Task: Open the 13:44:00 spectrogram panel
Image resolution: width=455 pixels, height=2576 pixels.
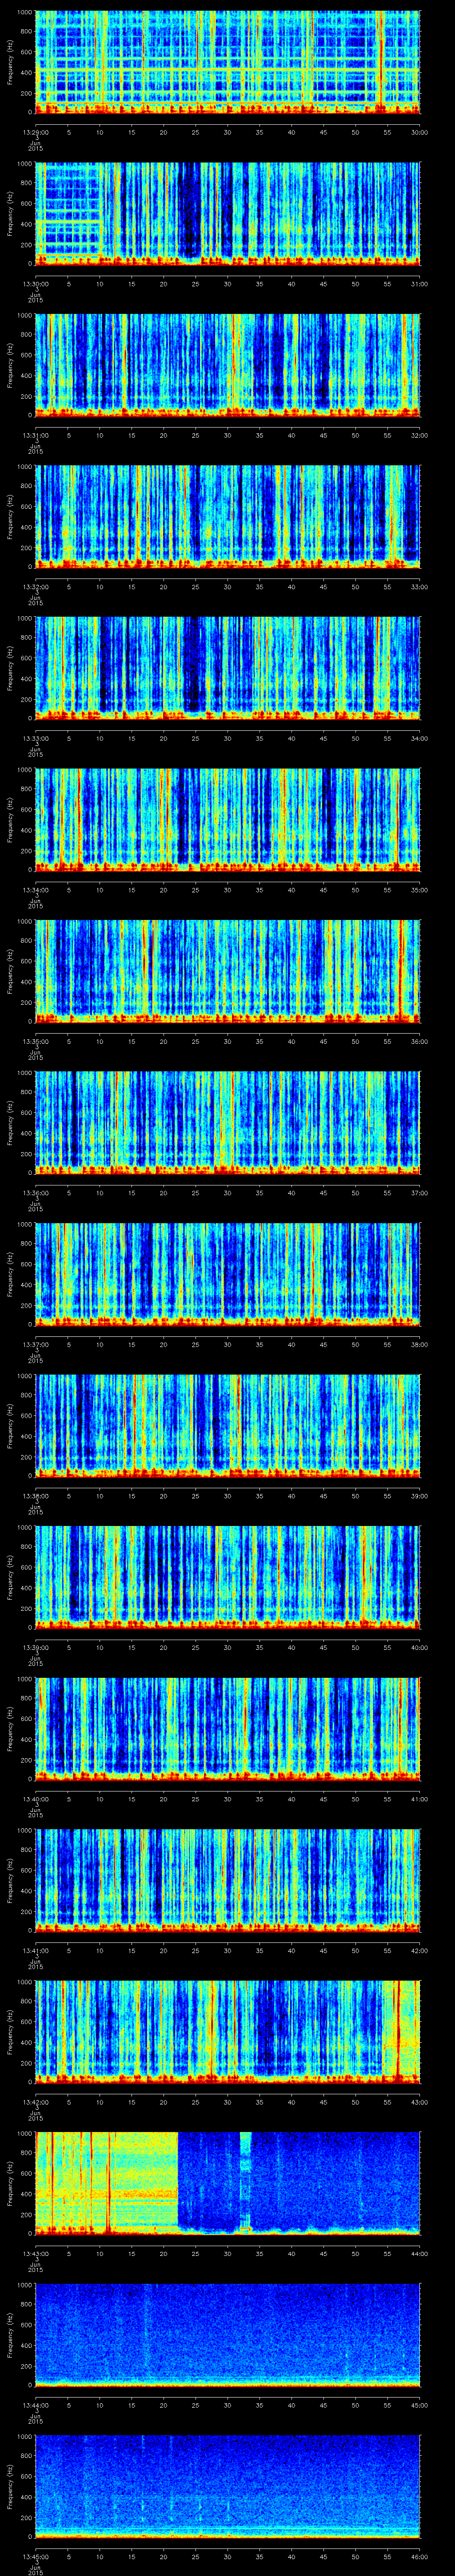Action: 228,2337
